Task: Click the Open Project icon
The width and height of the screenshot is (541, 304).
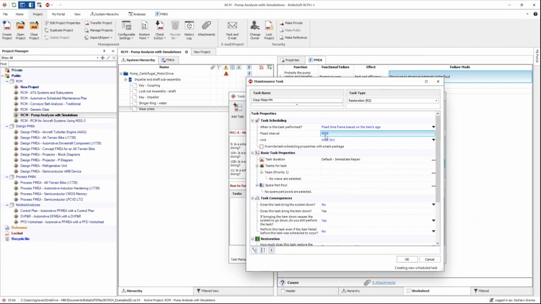Action: 20,30
